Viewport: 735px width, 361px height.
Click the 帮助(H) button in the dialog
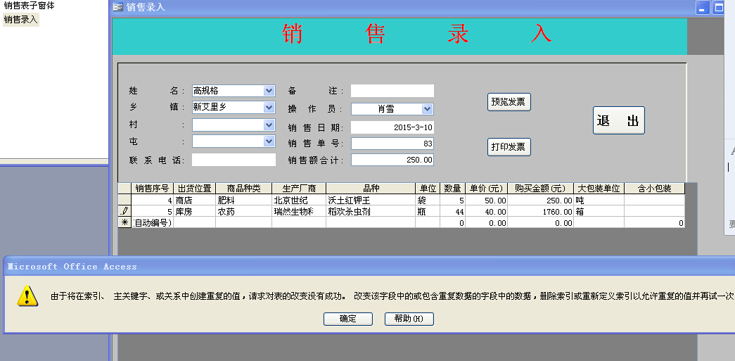[x=409, y=319]
